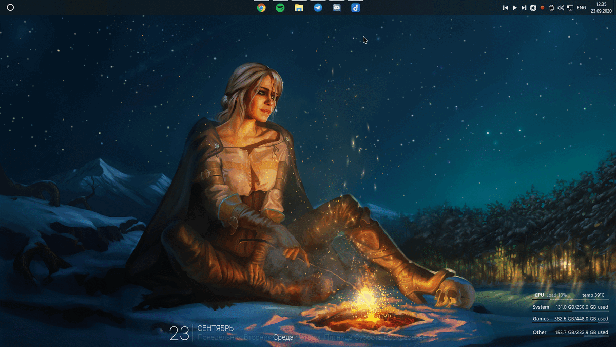The width and height of the screenshot is (616, 347).
Task: Skip to previous track in tray
Action: tap(505, 8)
